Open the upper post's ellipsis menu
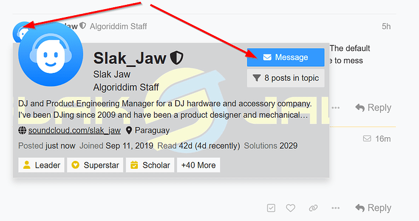Screen dimensions: 419x221 [335, 107]
